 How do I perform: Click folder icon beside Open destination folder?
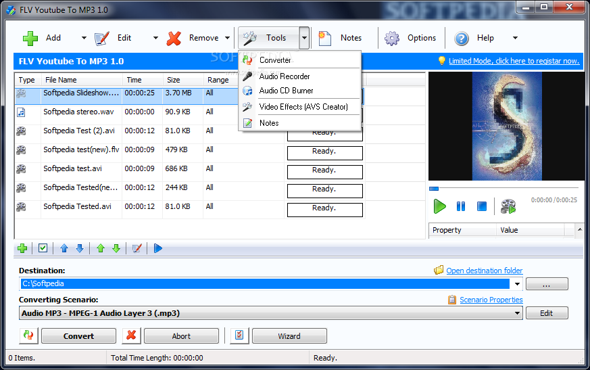click(439, 270)
